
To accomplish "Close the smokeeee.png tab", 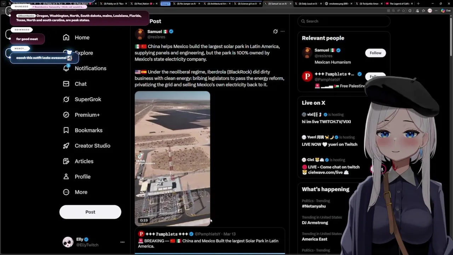I will [351, 4].
